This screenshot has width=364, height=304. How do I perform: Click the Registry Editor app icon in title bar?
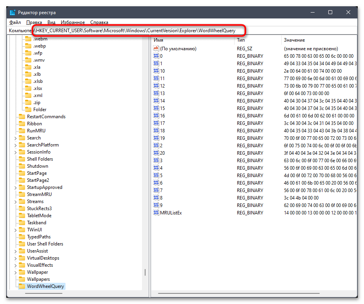point(13,12)
